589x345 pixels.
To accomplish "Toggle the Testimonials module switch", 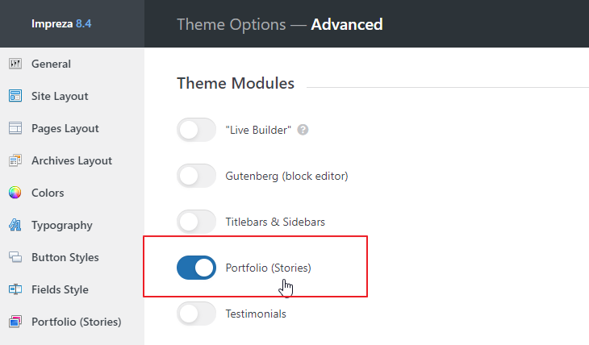I will pos(196,314).
